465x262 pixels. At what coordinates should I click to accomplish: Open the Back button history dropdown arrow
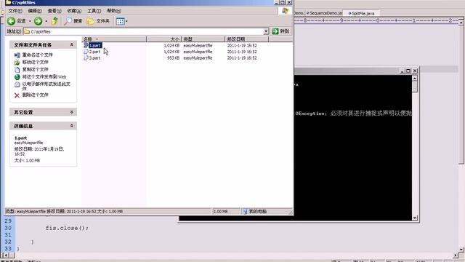(30, 21)
